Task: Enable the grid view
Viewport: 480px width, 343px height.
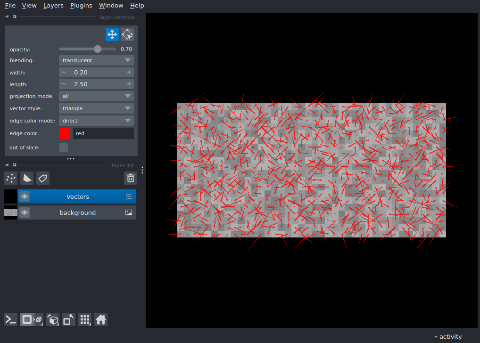Action: click(85, 319)
